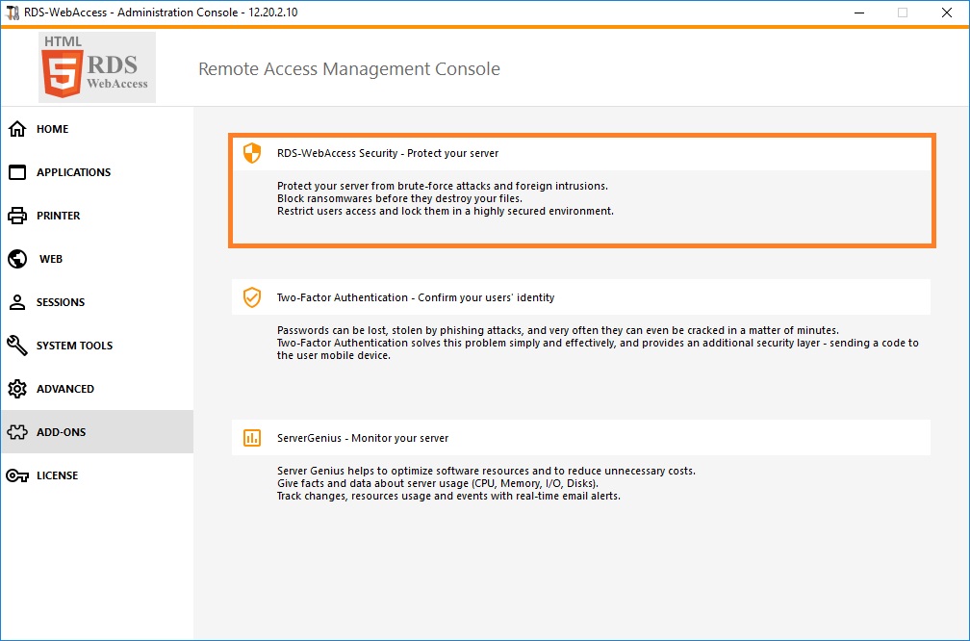Image resolution: width=970 pixels, height=641 pixels.
Task: Click the Printer icon in sidebar
Action: [x=17, y=216]
